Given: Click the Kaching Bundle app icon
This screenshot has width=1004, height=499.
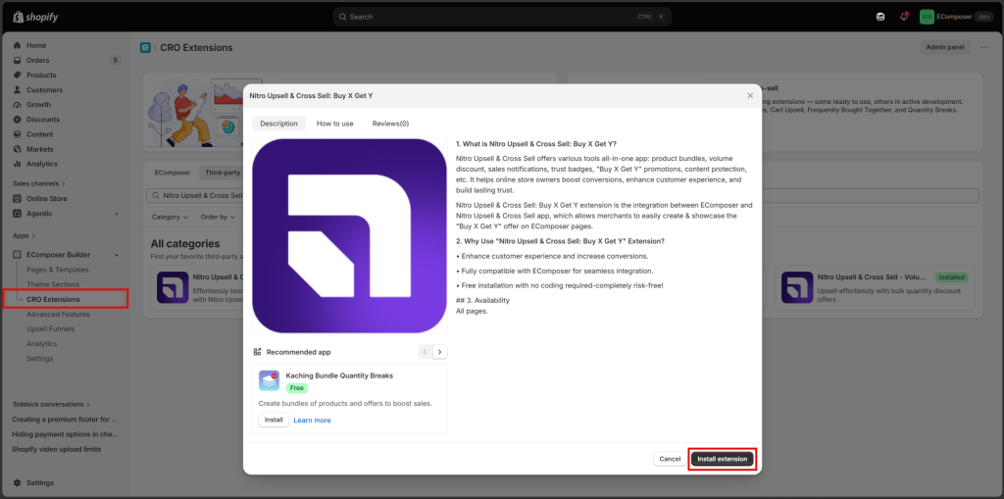Looking at the screenshot, I should (269, 379).
